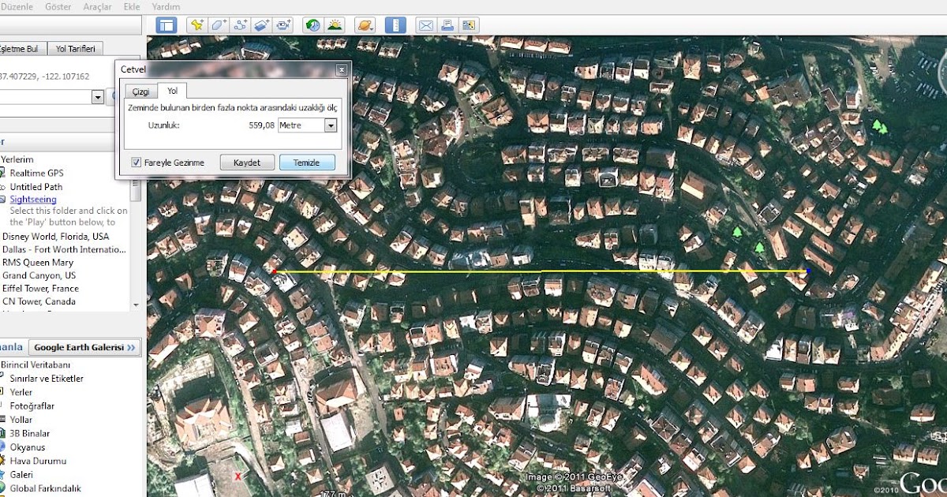View in Google Maps toolbar icon
This screenshot has width=947, height=497.
(x=469, y=25)
